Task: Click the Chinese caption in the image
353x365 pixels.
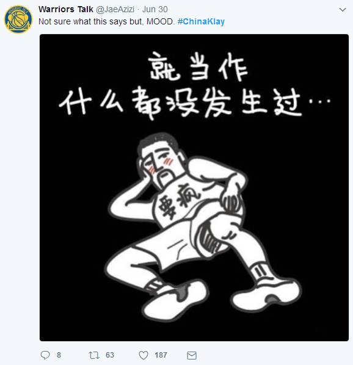Action: coord(194,85)
